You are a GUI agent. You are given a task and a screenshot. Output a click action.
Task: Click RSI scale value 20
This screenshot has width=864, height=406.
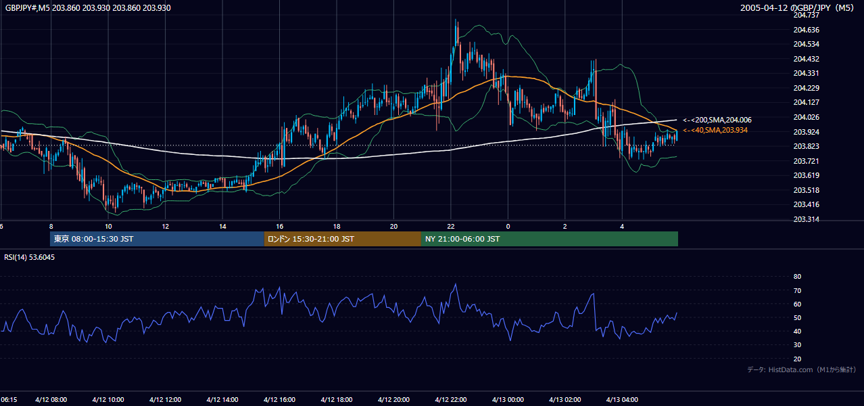tap(797, 359)
